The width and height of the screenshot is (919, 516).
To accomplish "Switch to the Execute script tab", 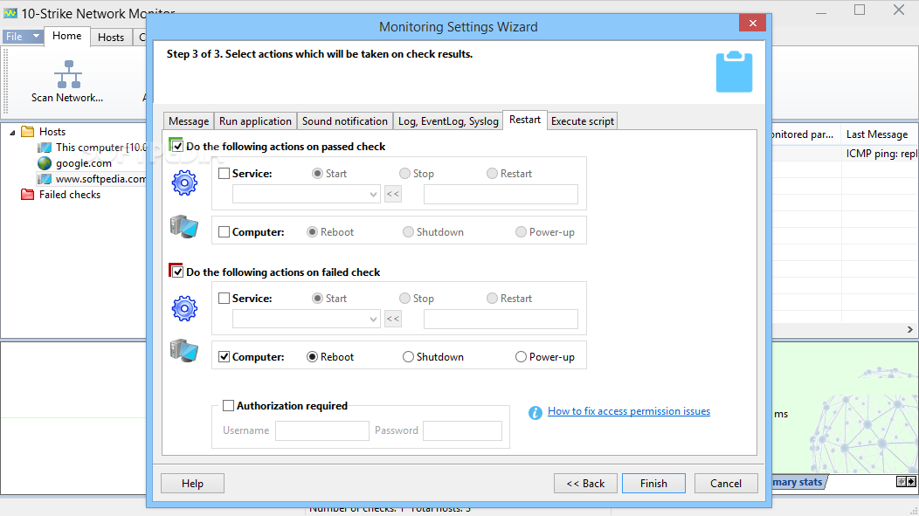I will click(583, 120).
